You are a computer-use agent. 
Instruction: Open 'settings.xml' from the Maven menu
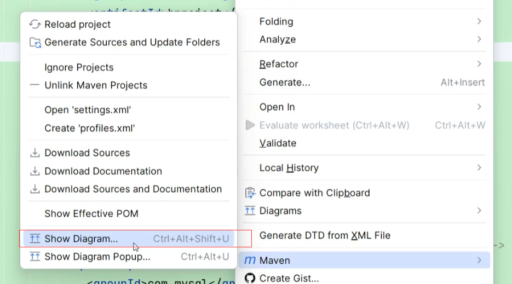click(88, 110)
